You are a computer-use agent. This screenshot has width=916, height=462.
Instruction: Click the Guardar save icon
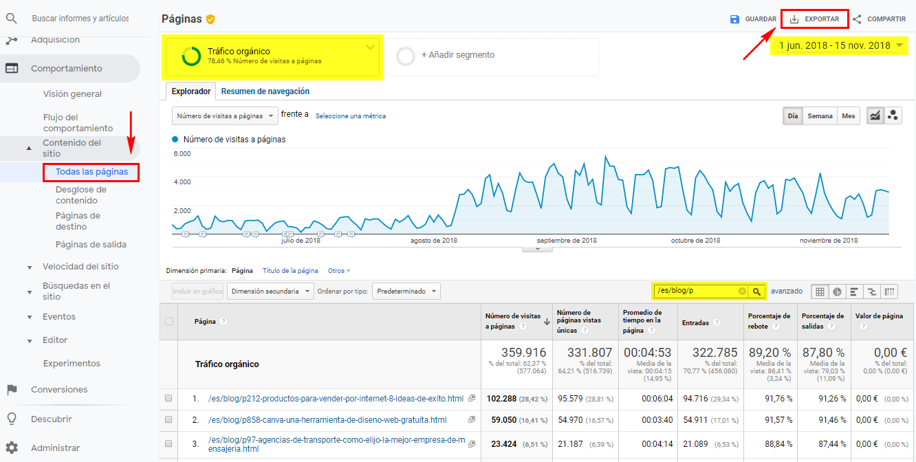point(734,19)
